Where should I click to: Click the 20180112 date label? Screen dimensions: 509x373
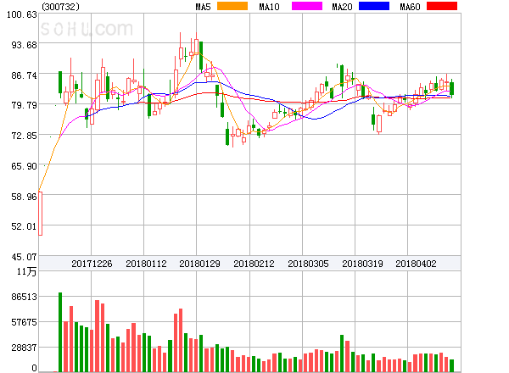click(x=146, y=264)
